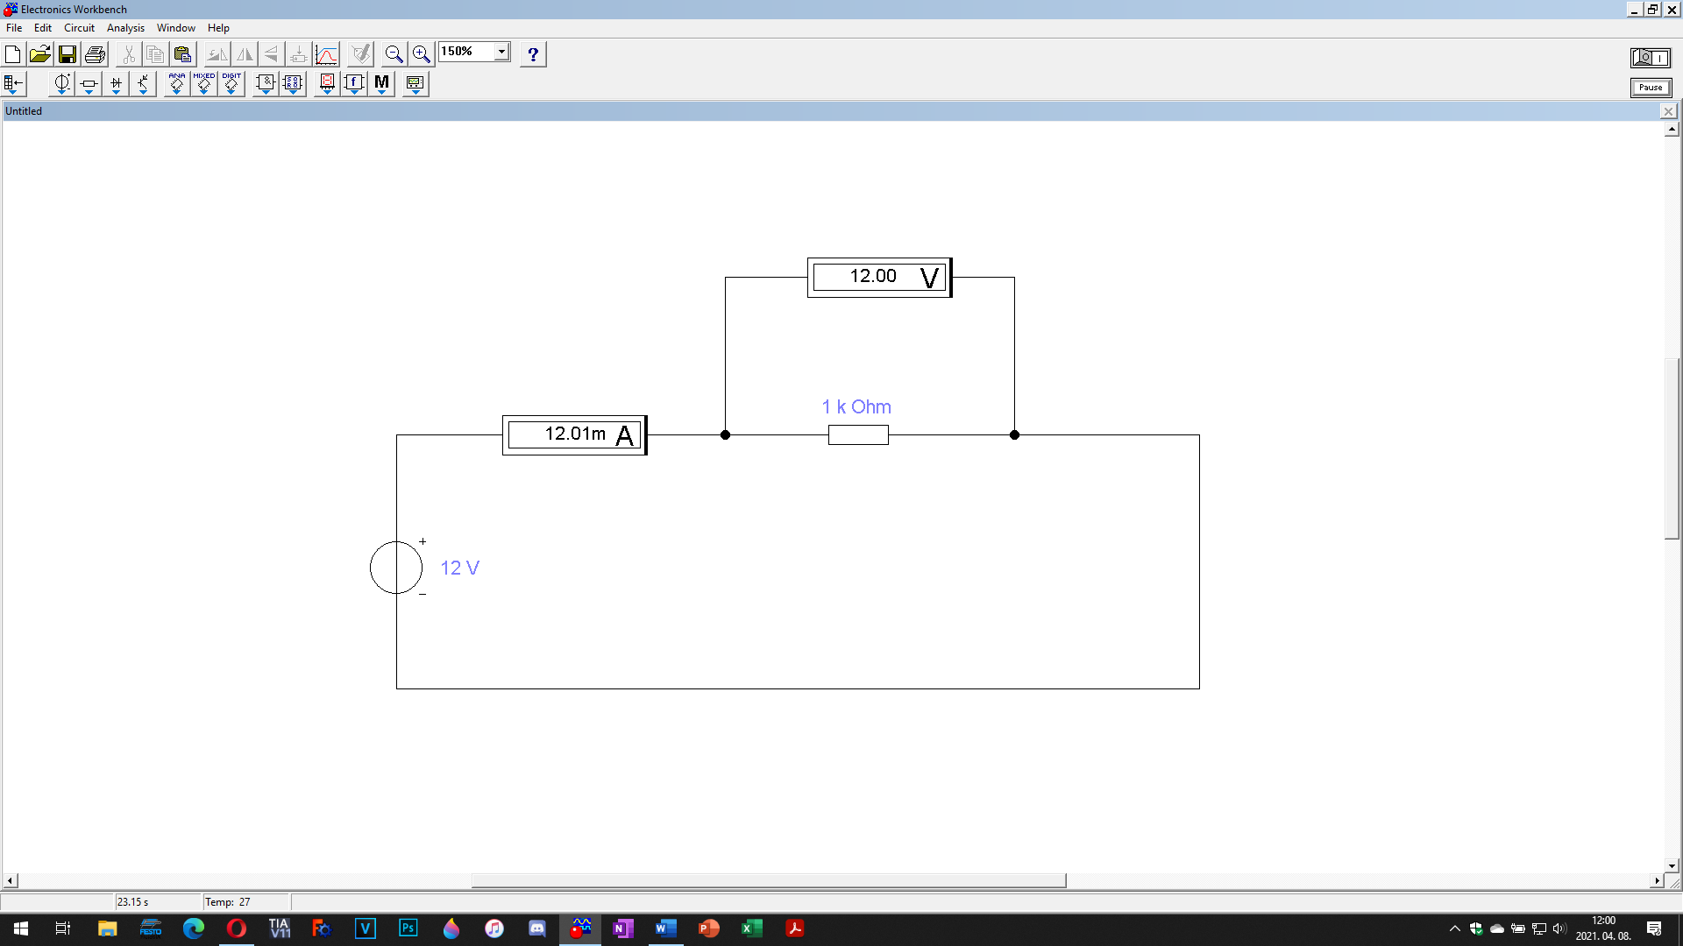Open the Indicators parts bin
This screenshot has width=1683, height=946.
point(327,84)
